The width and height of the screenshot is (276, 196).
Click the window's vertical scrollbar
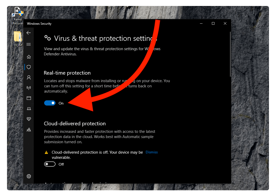(x=230, y=54)
